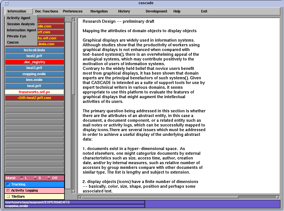Select the directory entry ending in ks.wlf.com
This screenshot has height=211, width=284.
click(51, 38)
